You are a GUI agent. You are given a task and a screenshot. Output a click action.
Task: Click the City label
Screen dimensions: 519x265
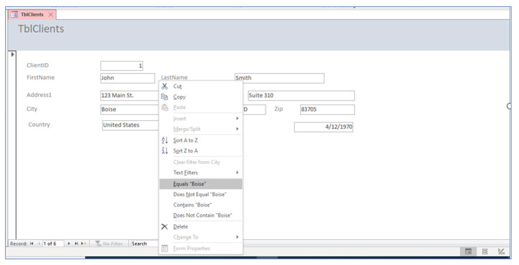click(32, 109)
